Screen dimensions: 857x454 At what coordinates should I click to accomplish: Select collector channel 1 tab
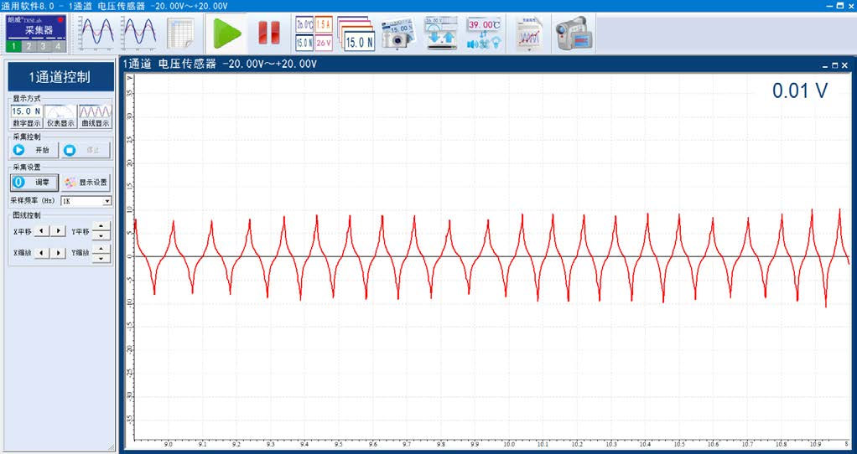pyautogui.click(x=14, y=47)
